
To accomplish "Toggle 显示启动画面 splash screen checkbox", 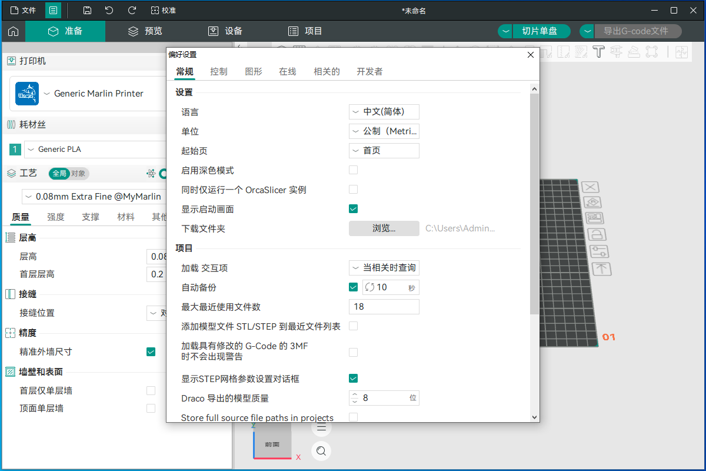I will [354, 209].
